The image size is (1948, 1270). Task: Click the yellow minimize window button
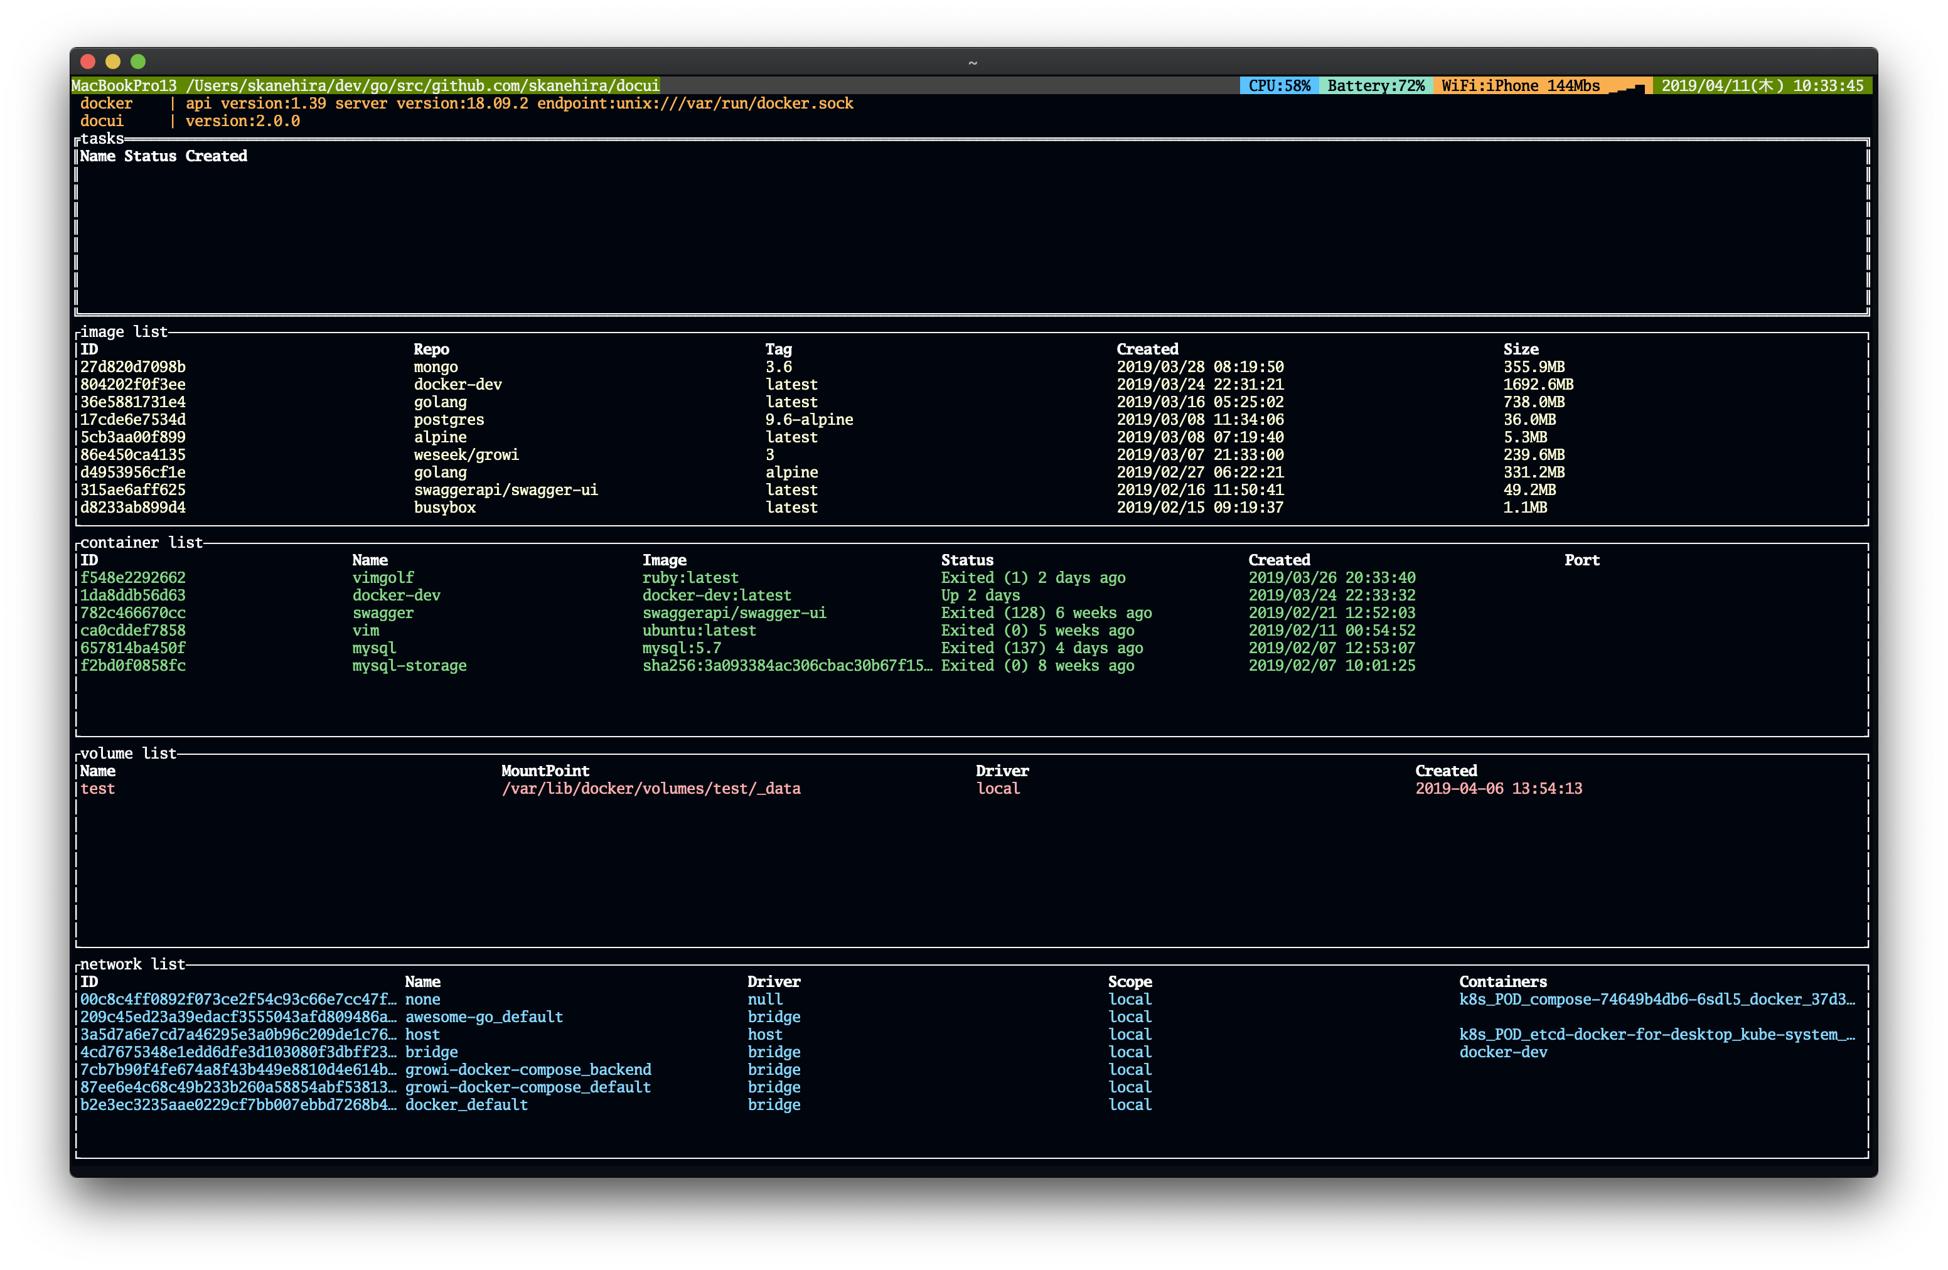[x=113, y=61]
